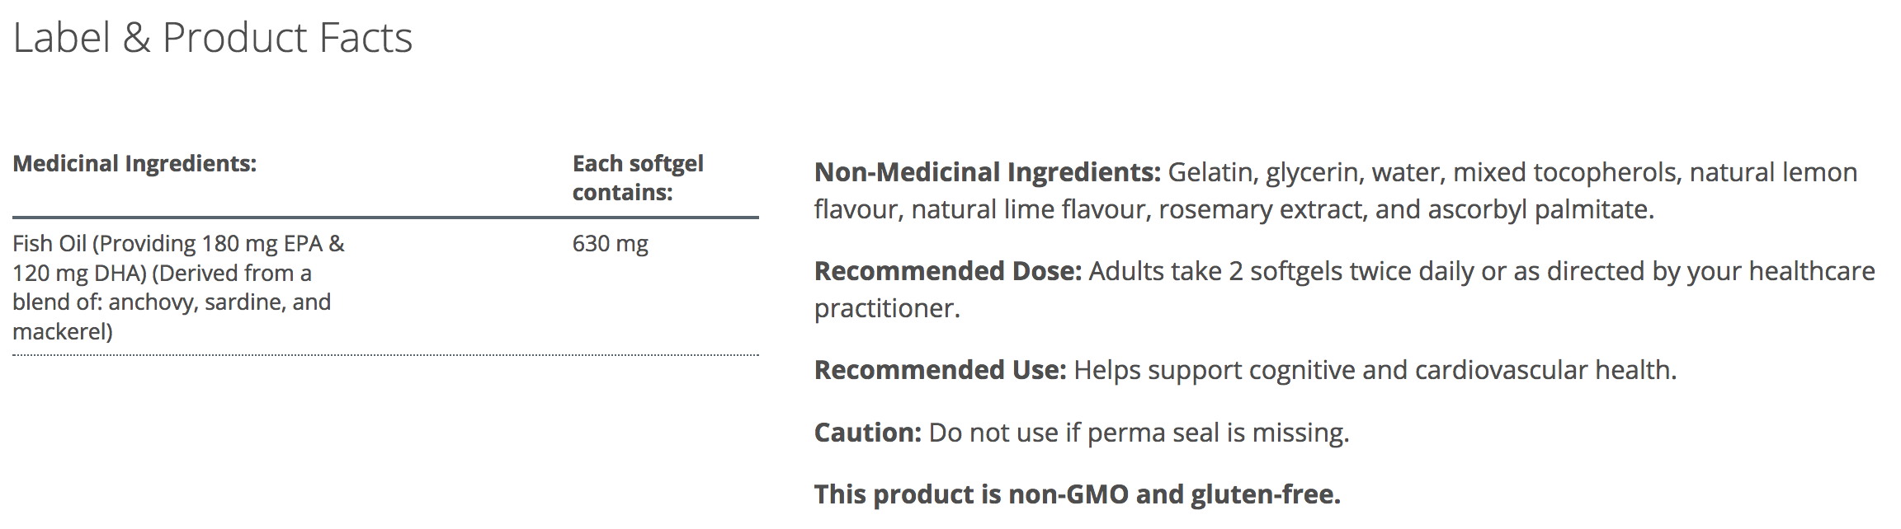Click the "Recommended Use:" bold label
Viewport: 1901px width, 529px height.
click(940, 370)
